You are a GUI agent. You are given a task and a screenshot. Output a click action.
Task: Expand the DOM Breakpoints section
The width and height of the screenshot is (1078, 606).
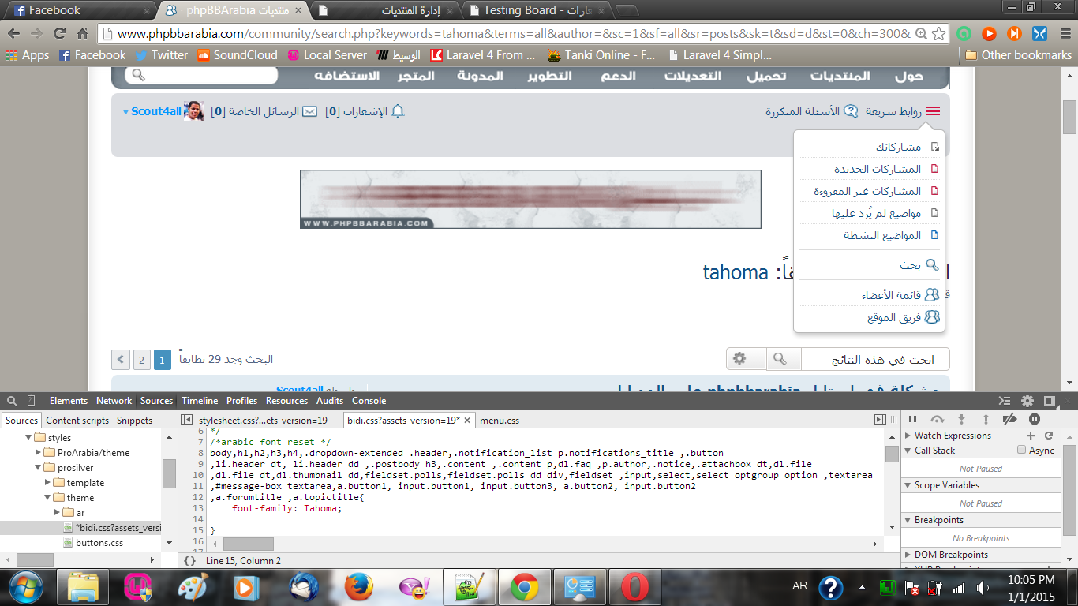[908, 555]
